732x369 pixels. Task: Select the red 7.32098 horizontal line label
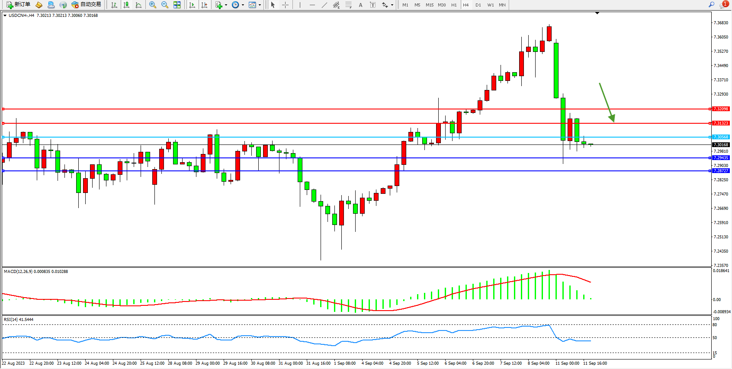tap(721, 109)
